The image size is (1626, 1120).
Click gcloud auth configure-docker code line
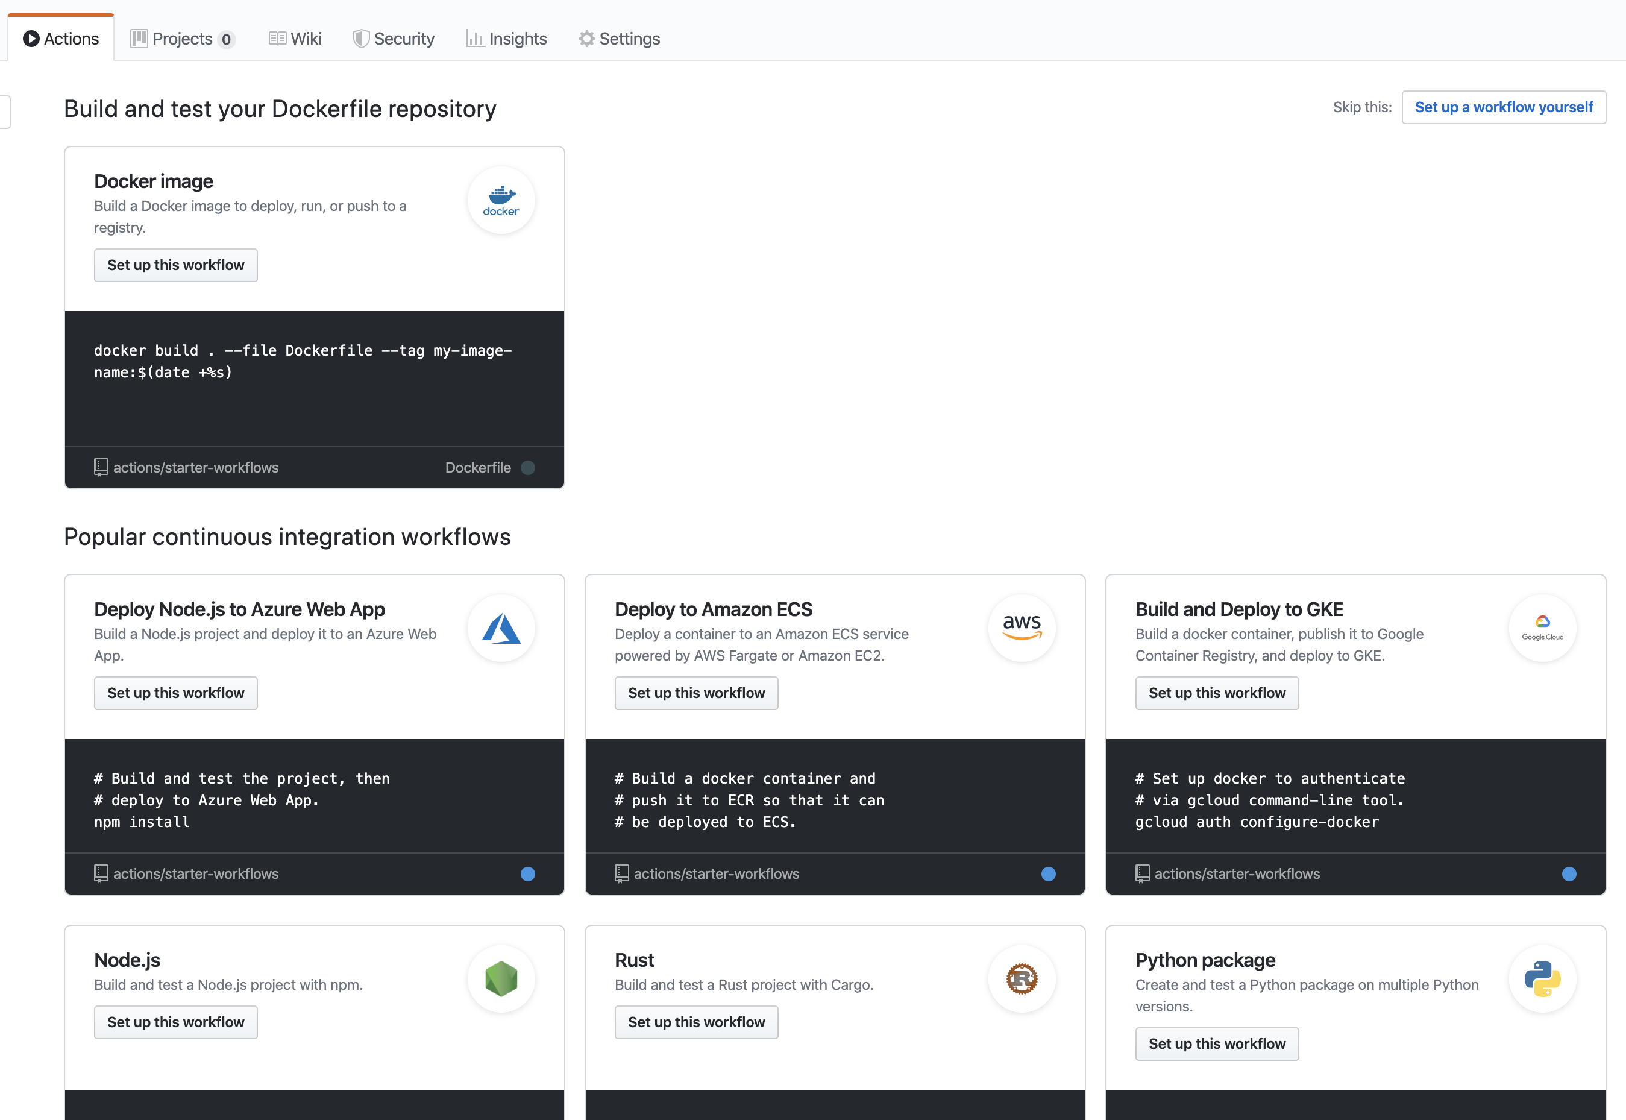tap(1257, 822)
